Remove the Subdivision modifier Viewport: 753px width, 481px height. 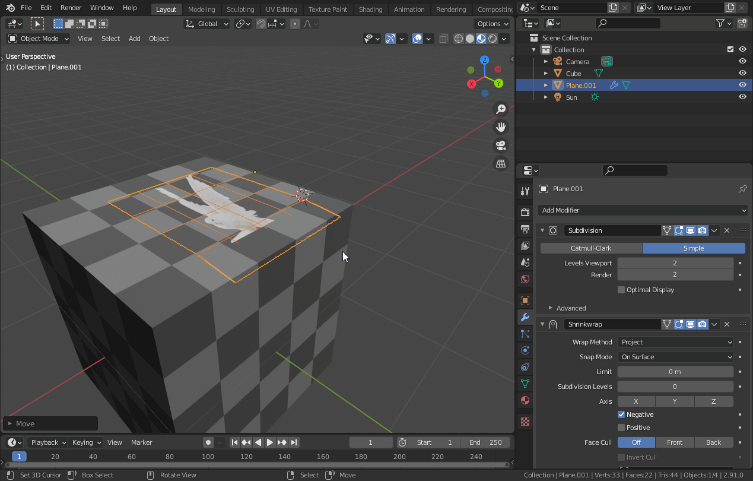click(x=727, y=230)
